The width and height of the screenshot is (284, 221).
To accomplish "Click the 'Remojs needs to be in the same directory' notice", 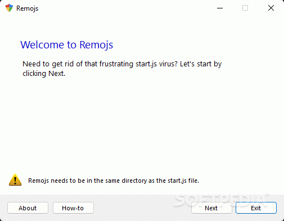I will (x=114, y=181).
